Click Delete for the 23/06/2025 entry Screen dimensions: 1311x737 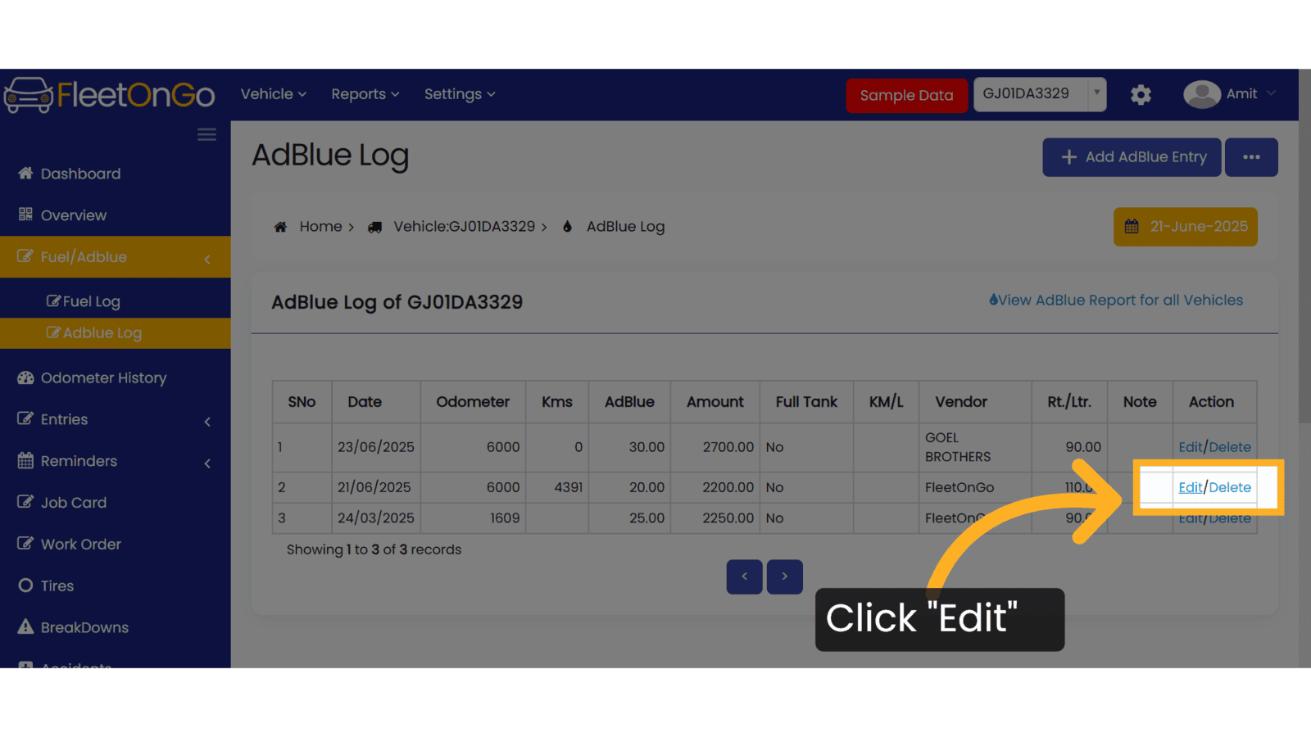pos(1230,447)
